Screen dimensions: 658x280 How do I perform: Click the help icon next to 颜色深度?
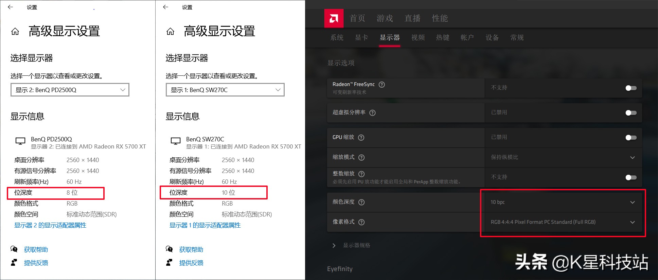click(361, 202)
